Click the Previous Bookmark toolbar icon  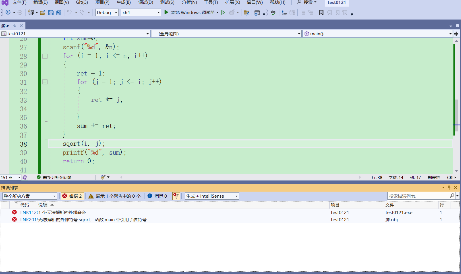(329, 12)
